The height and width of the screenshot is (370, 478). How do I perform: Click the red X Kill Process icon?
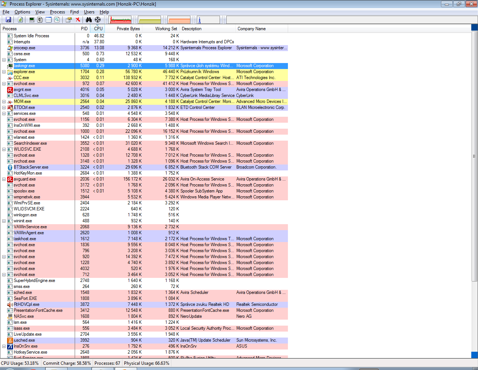pyautogui.click(x=78, y=20)
